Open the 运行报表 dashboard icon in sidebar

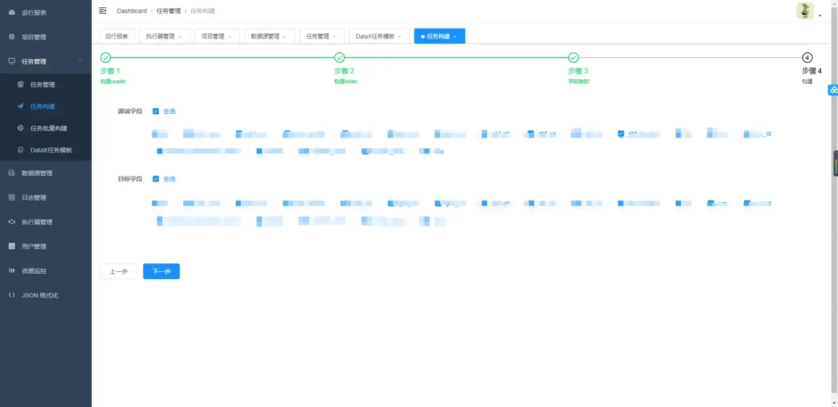12,12
